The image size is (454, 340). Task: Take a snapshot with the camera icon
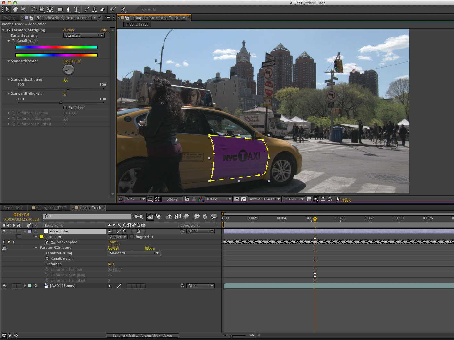tap(187, 199)
